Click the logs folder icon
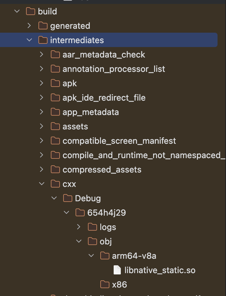This screenshot has width=226, height=296. point(92,227)
